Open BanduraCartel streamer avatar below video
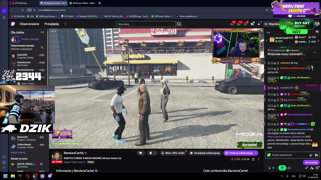 (57, 157)
